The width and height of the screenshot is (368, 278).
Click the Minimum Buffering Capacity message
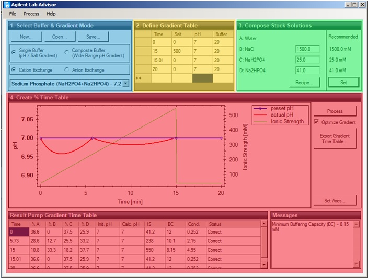tap(310, 227)
